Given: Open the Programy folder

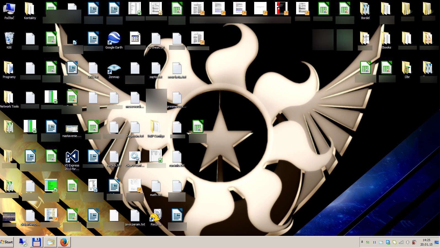Looking at the screenshot, I should click(9, 70).
